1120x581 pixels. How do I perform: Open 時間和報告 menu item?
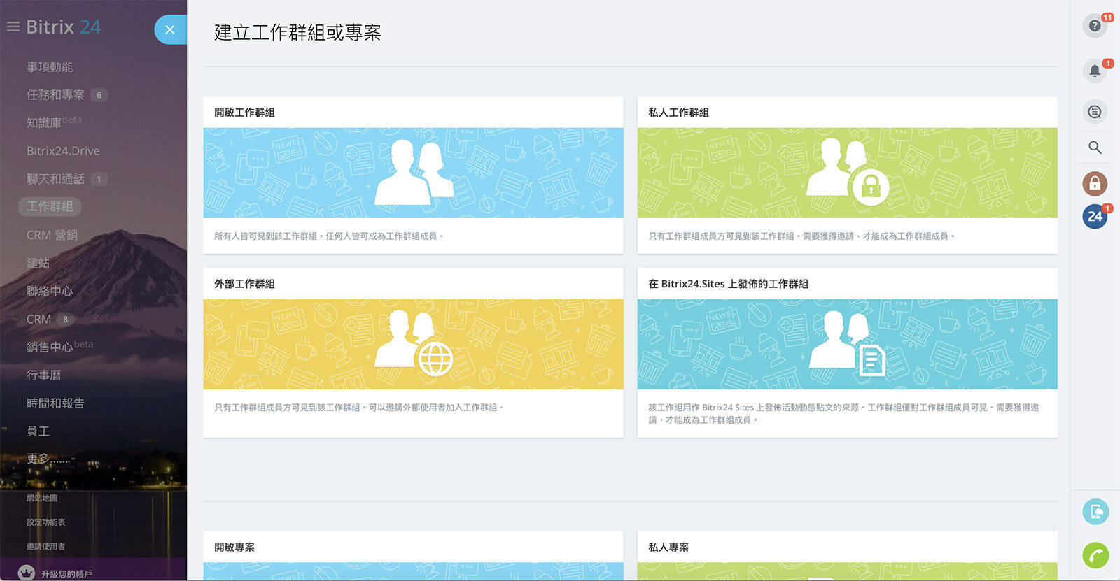pos(55,403)
